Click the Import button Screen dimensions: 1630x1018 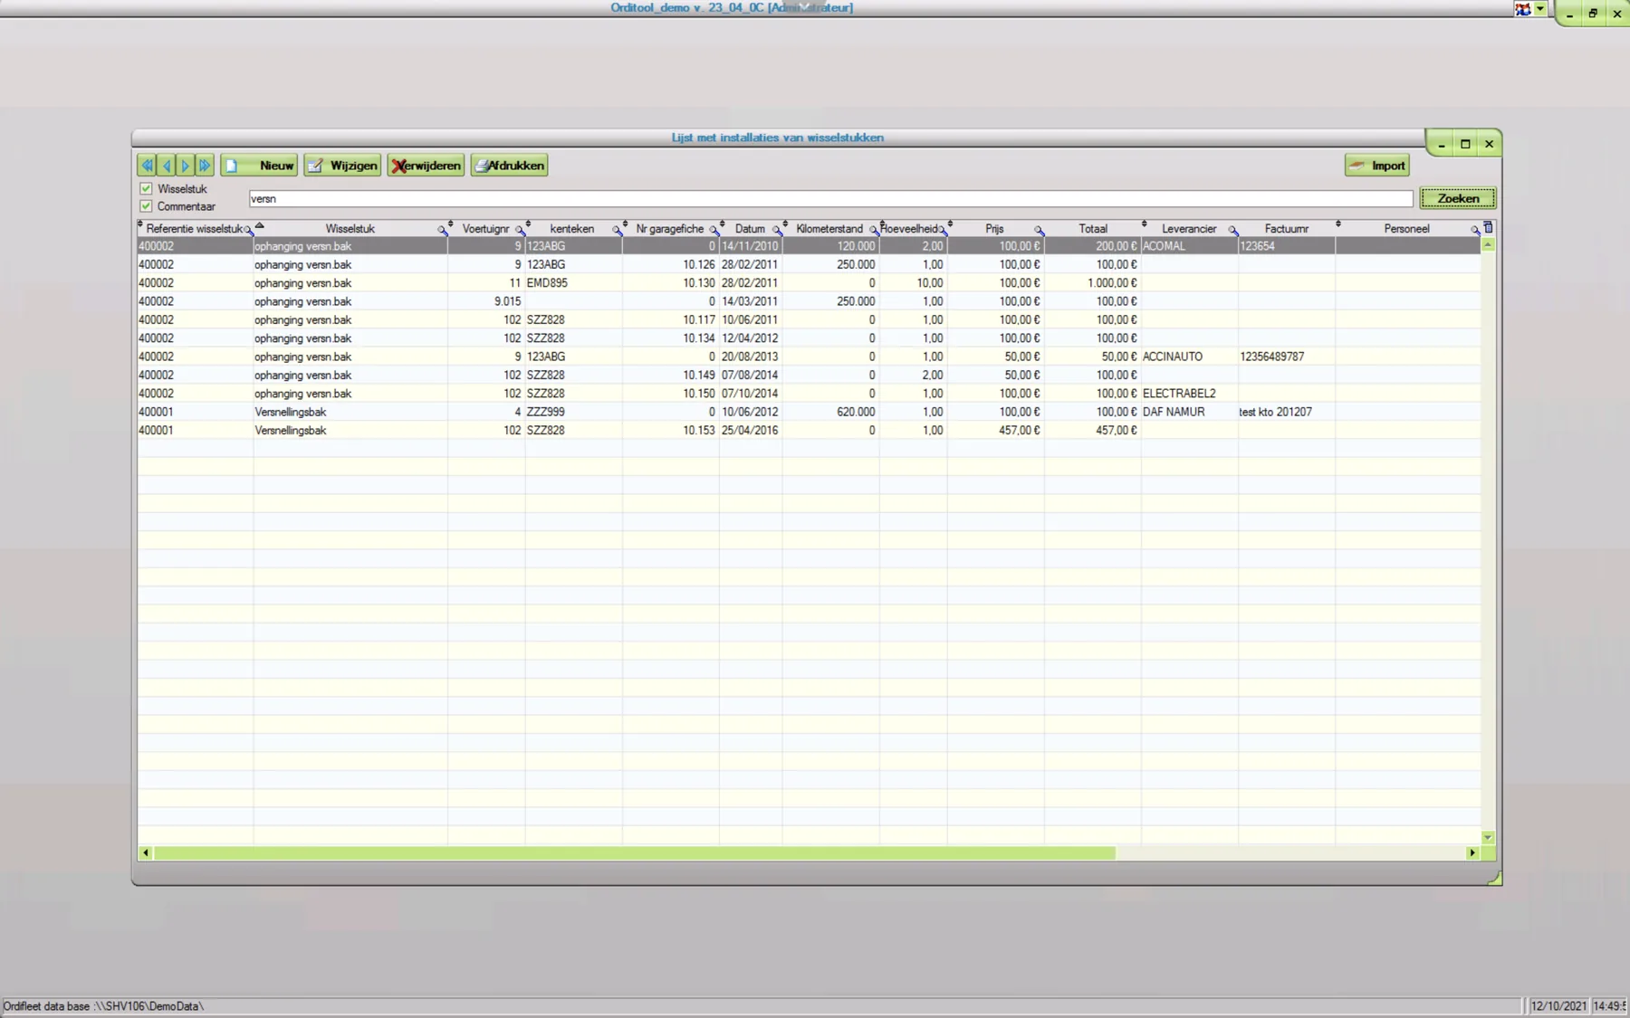[1377, 166]
